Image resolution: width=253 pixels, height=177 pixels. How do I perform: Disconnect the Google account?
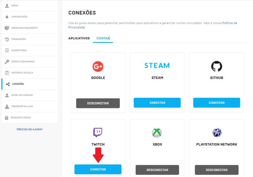pos(98,103)
